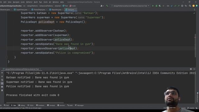Screen dimensions: 199x112
Task: Rollback changes using the undo arrow icon
Action: pos(186,6)
